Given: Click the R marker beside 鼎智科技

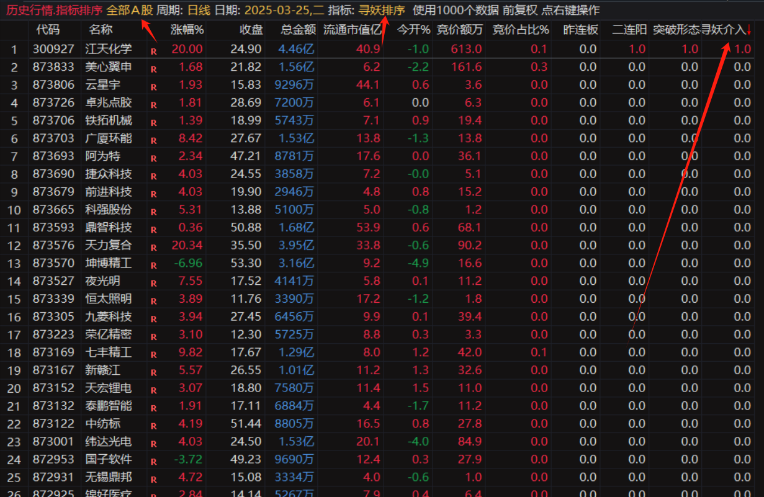Looking at the screenshot, I should 153,230.
